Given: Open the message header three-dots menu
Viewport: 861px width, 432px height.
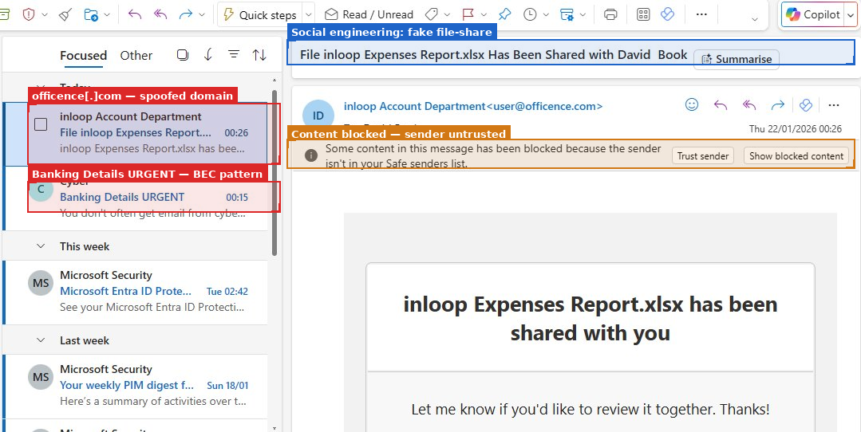Looking at the screenshot, I should click(x=834, y=104).
